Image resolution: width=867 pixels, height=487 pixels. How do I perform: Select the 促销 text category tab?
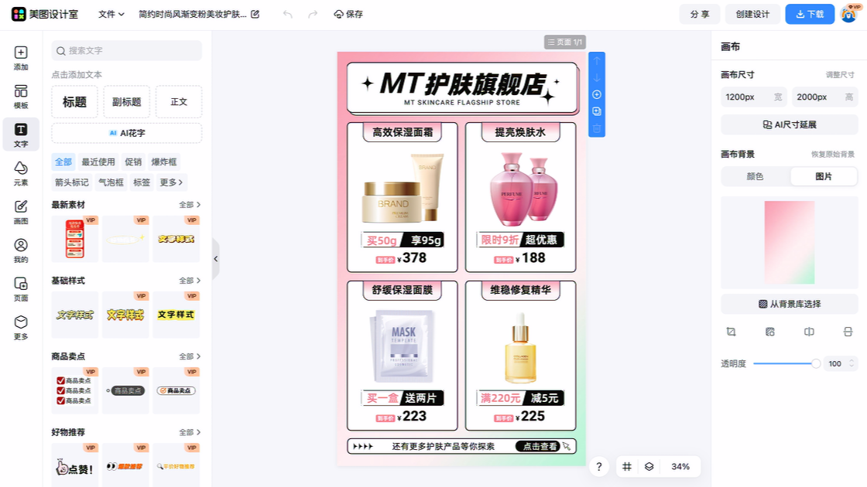click(133, 162)
